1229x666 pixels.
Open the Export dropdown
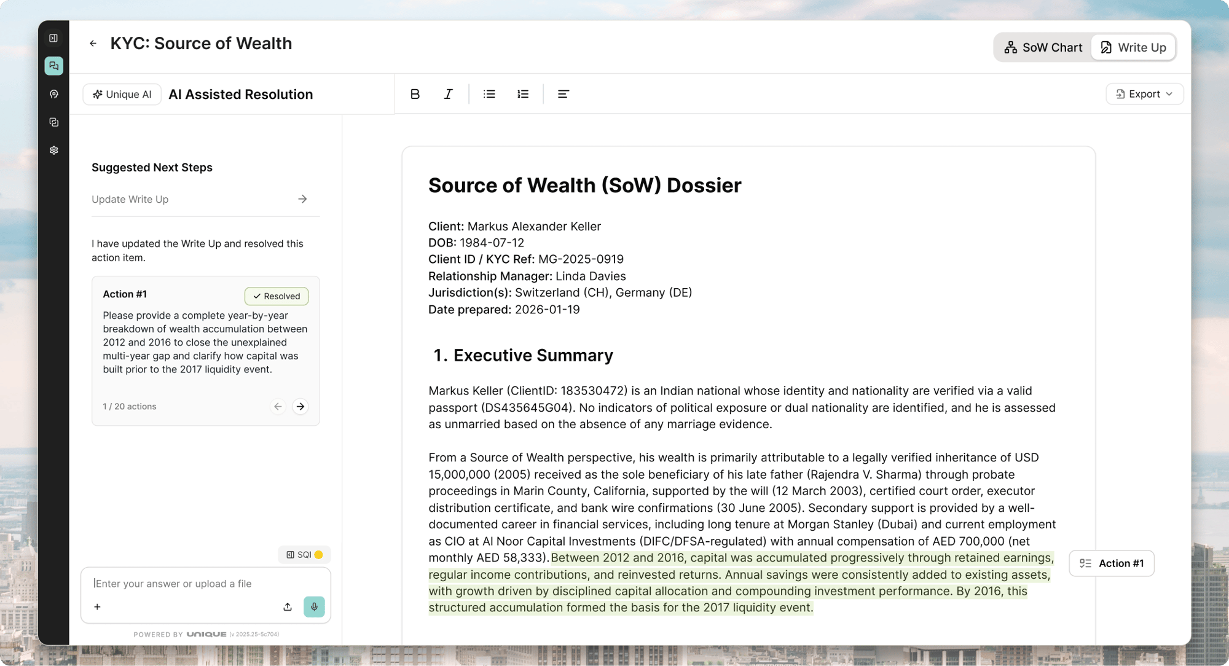click(x=1144, y=93)
